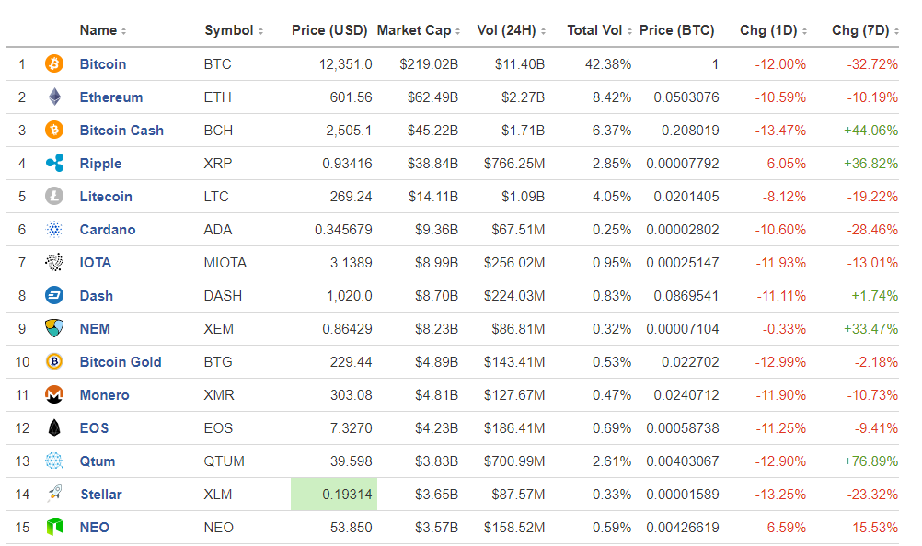
Task: Click the orange Bitcoin logo icon
Action: click(x=54, y=63)
